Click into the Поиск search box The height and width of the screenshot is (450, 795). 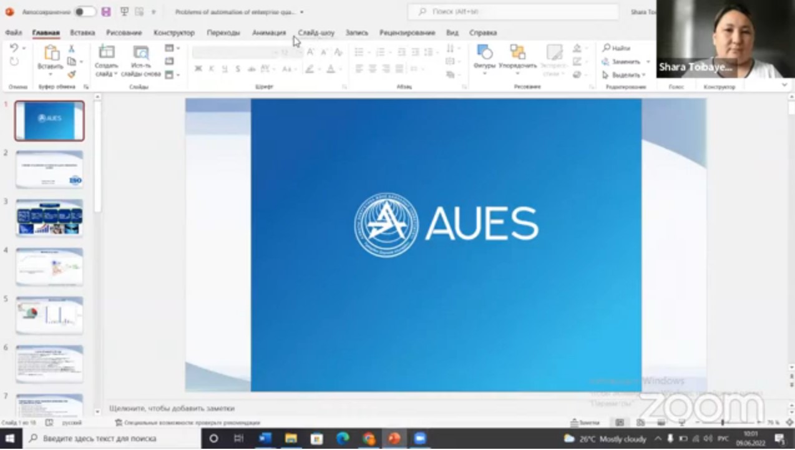click(513, 11)
